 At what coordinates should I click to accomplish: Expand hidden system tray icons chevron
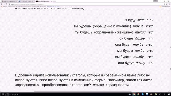click(20, 94)
